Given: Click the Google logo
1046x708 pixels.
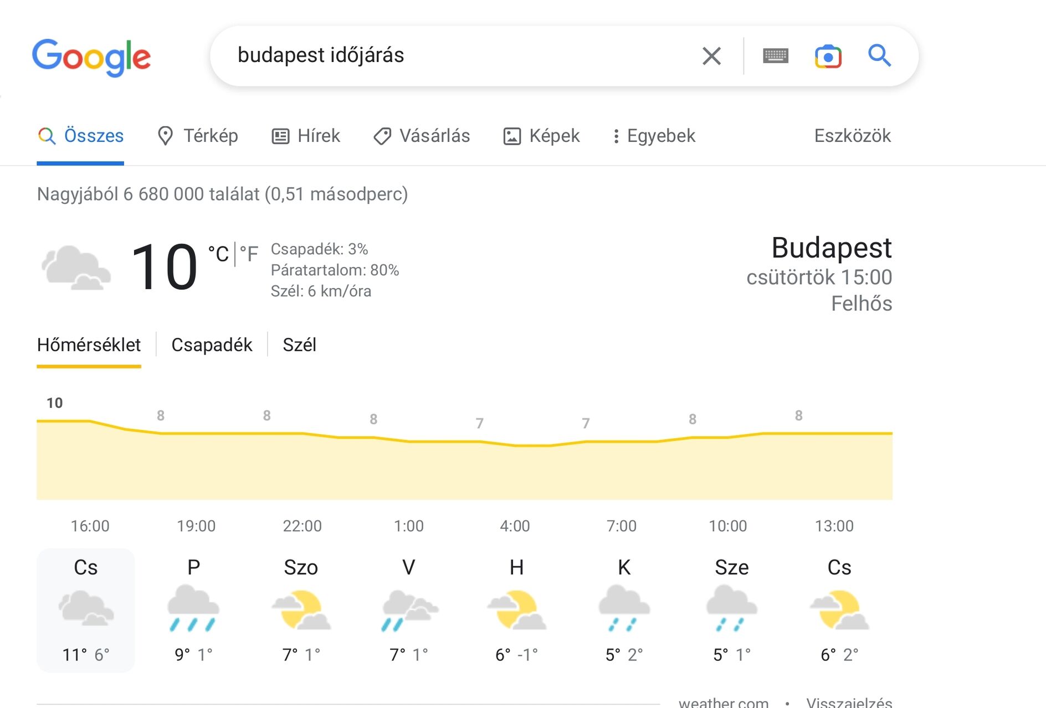Looking at the screenshot, I should click(91, 57).
